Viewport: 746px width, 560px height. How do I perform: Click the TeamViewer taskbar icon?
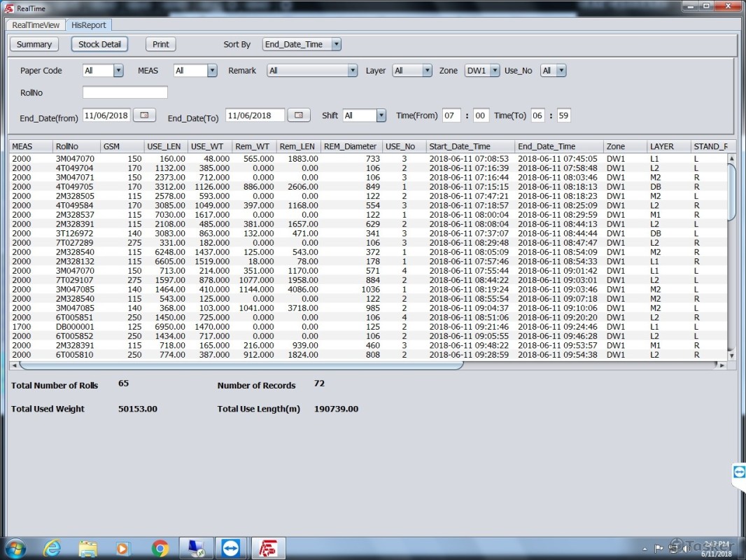230,548
